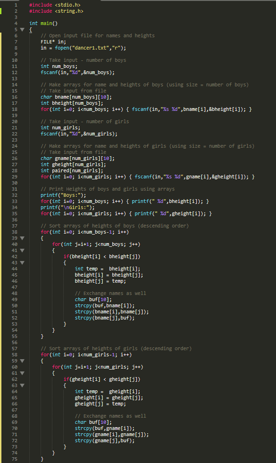Viewport: 276px width, 463px height.
Task: Click strcpy(gname[j],buf); line
Action: point(105,441)
